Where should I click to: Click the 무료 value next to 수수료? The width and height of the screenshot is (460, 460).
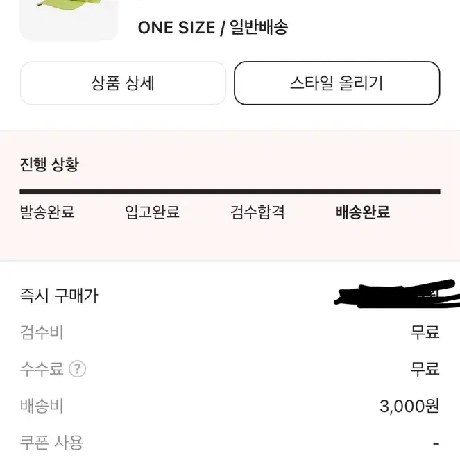coord(425,368)
